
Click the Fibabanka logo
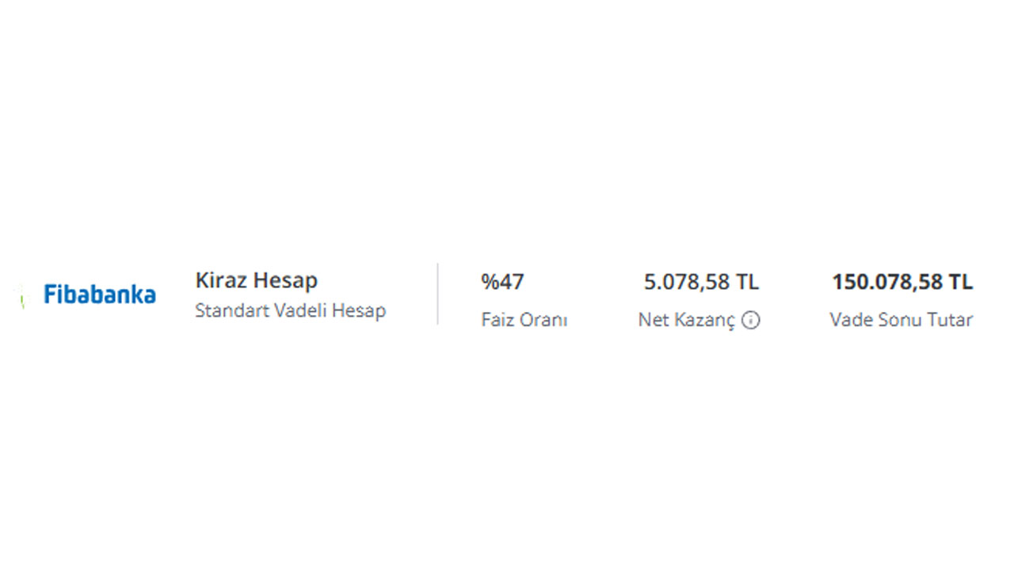pos(100,294)
